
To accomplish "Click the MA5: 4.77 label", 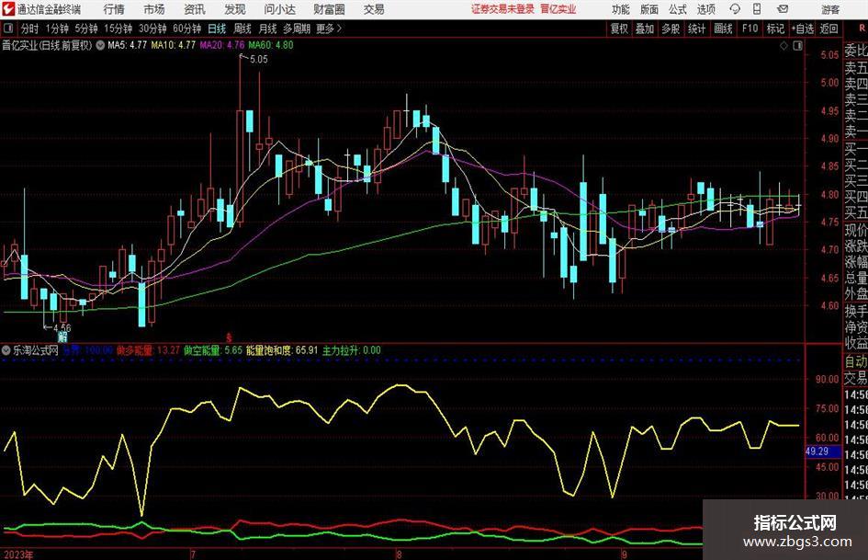I will pos(127,45).
